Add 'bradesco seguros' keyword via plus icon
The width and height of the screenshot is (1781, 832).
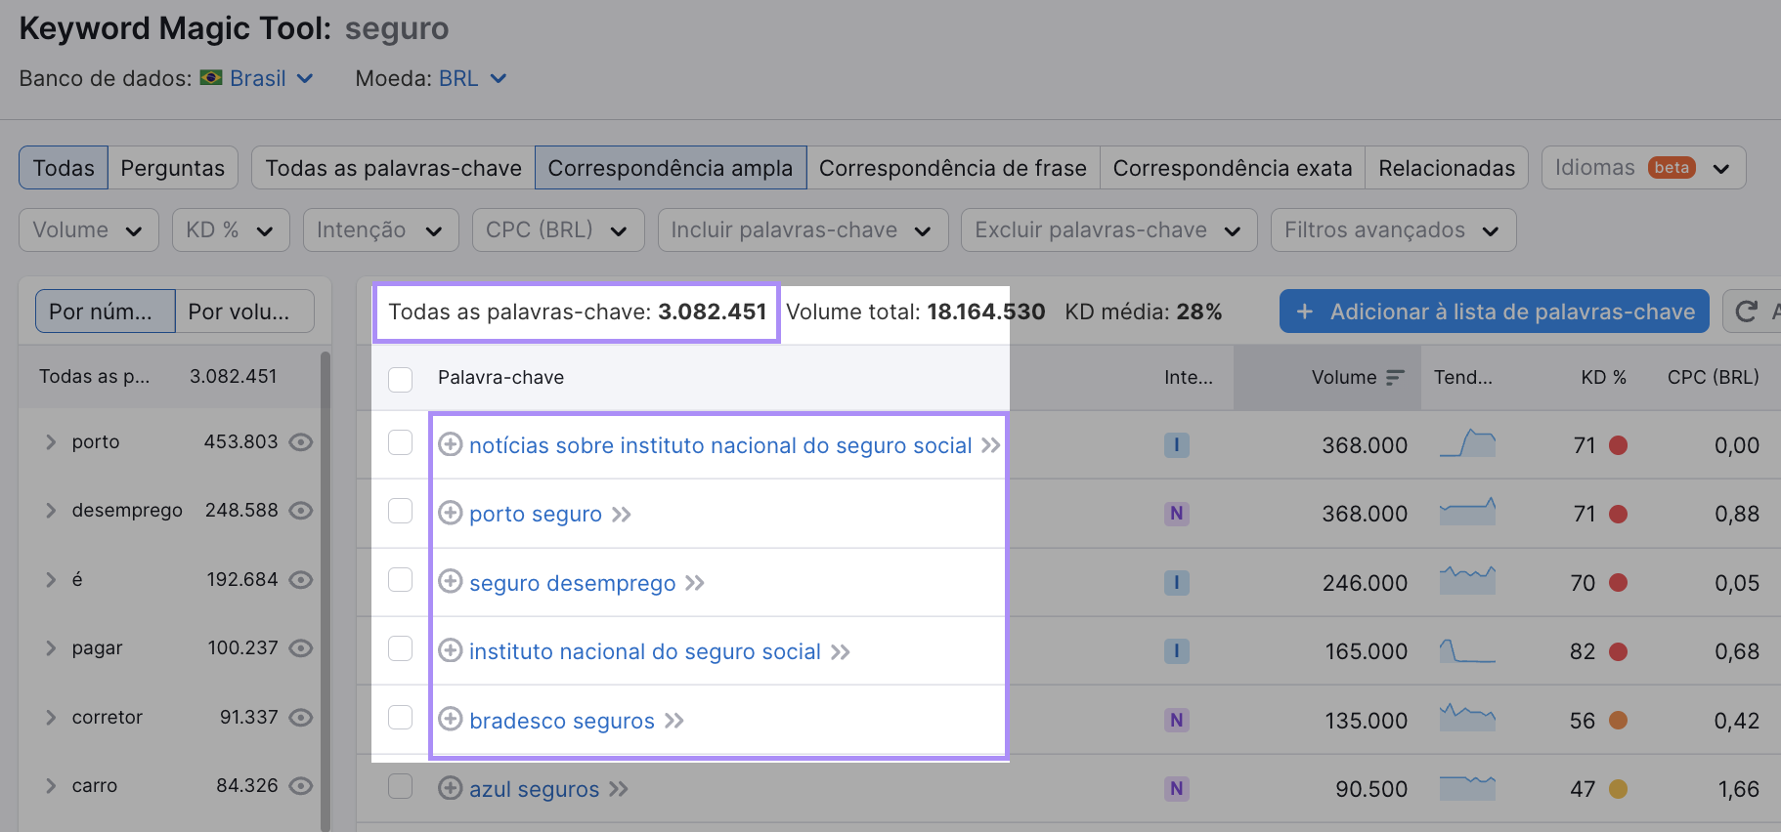click(x=450, y=720)
